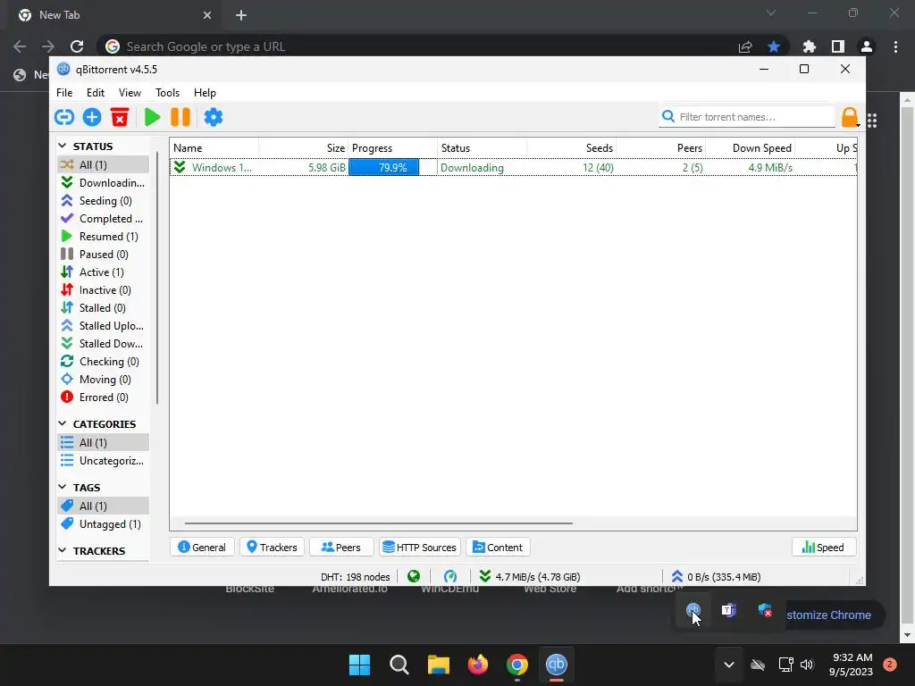Click the Speed graph button
915x686 pixels.
(823, 548)
